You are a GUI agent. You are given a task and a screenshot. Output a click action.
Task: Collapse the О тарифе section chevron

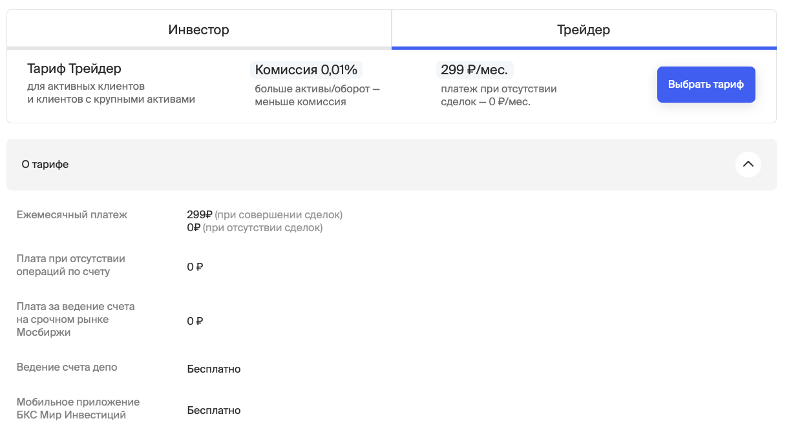tap(748, 165)
